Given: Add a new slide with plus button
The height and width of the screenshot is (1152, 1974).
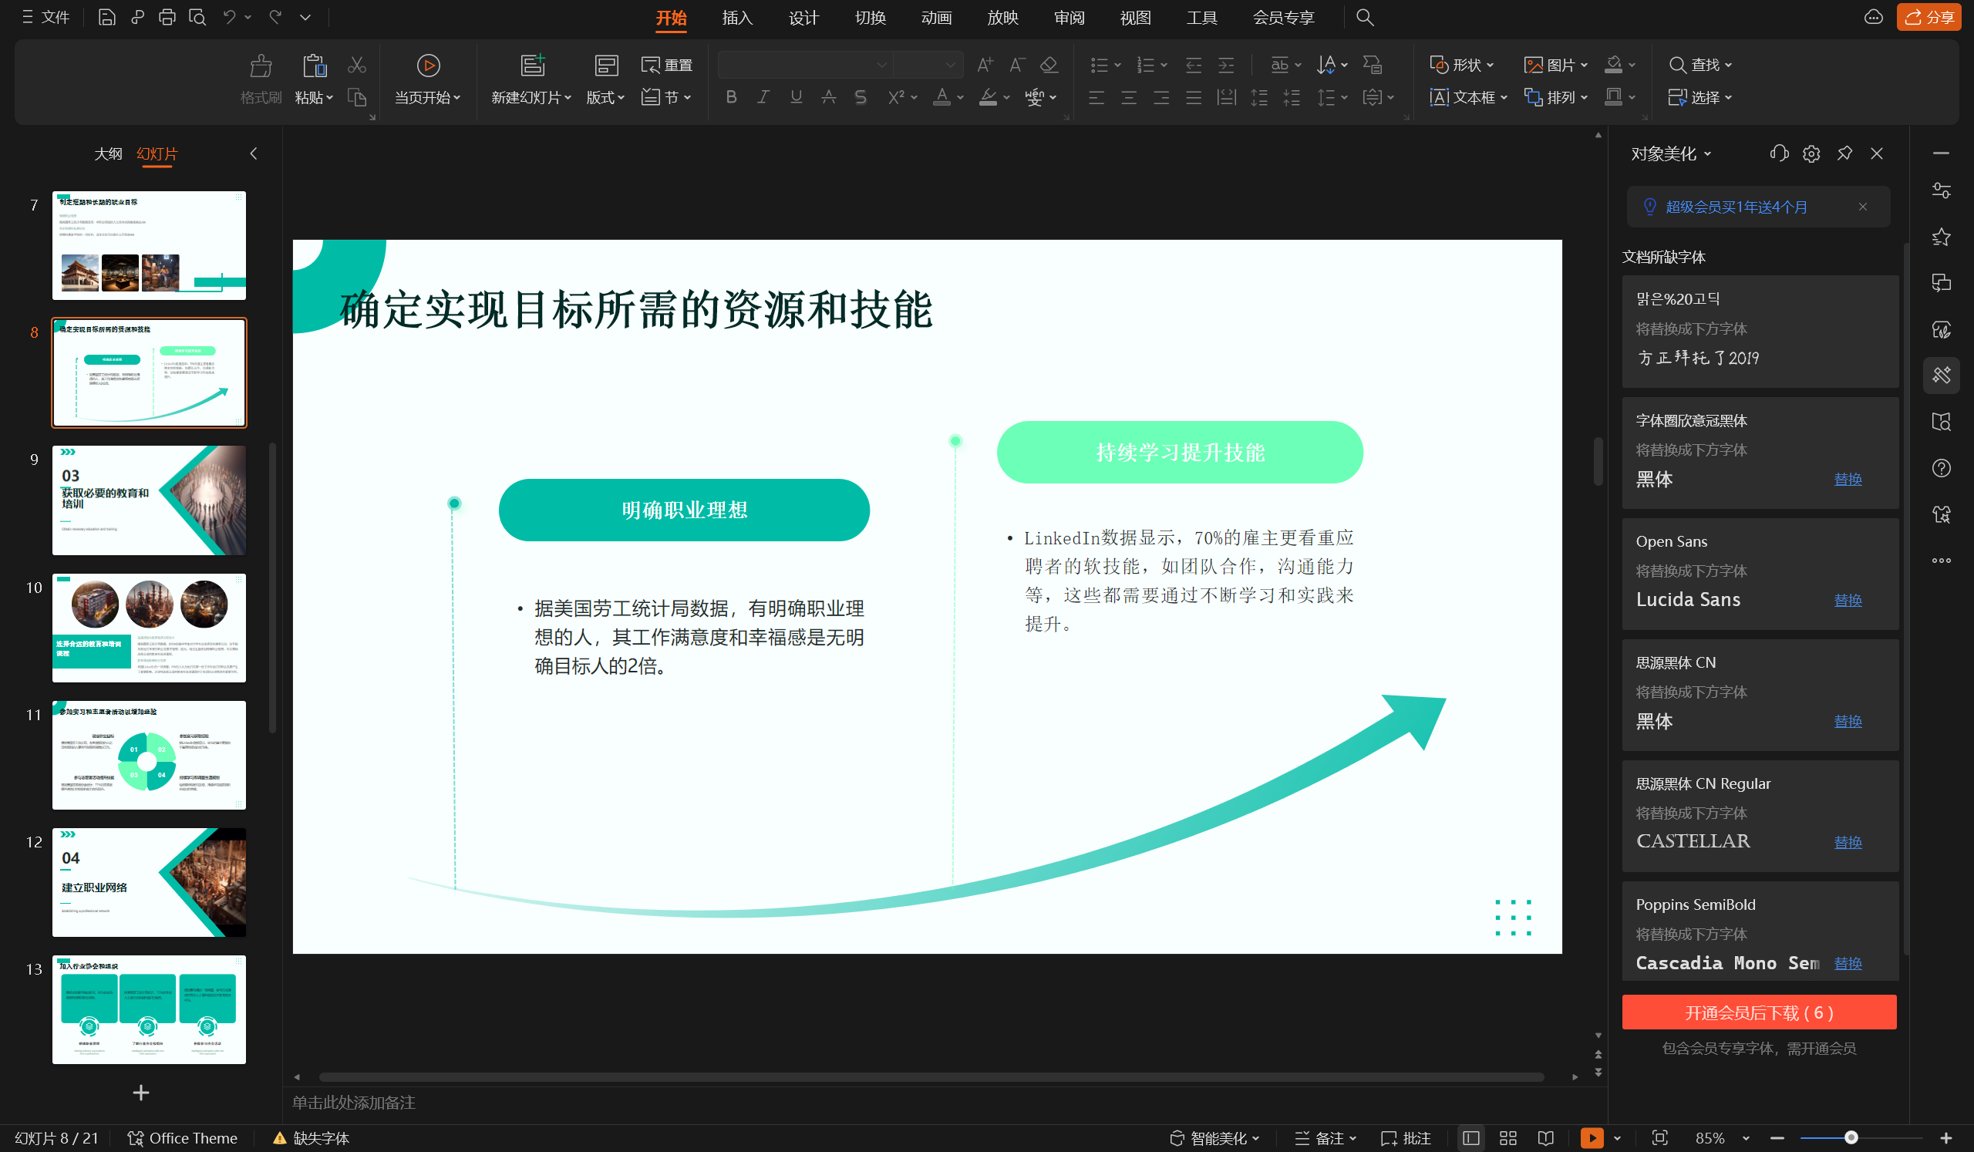Looking at the screenshot, I should pyautogui.click(x=141, y=1093).
